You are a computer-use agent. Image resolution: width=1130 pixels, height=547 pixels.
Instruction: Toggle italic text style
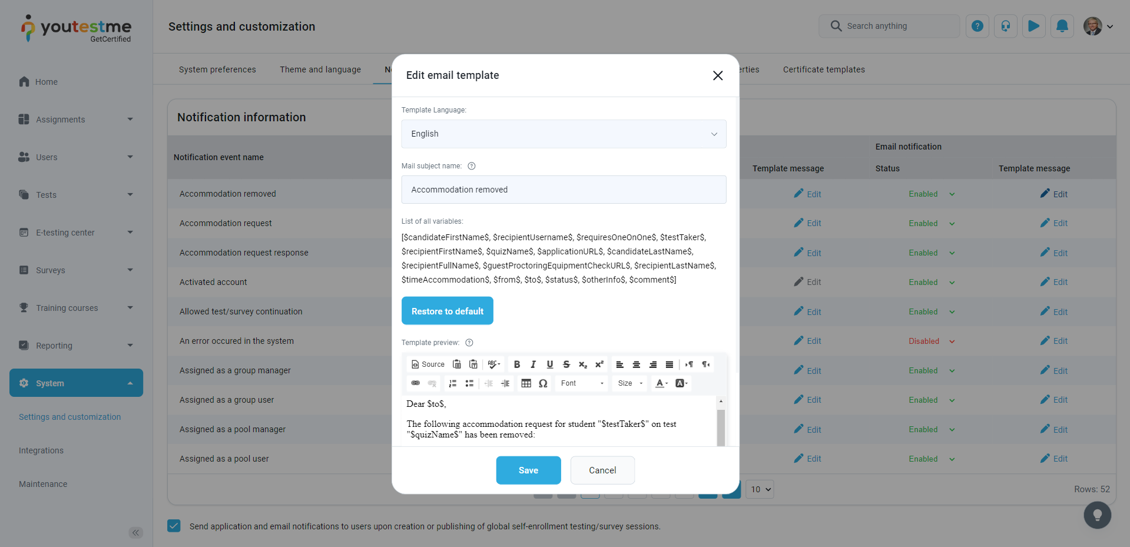point(533,364)
